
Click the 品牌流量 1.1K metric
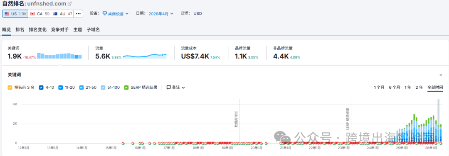[x=241, y=56]
